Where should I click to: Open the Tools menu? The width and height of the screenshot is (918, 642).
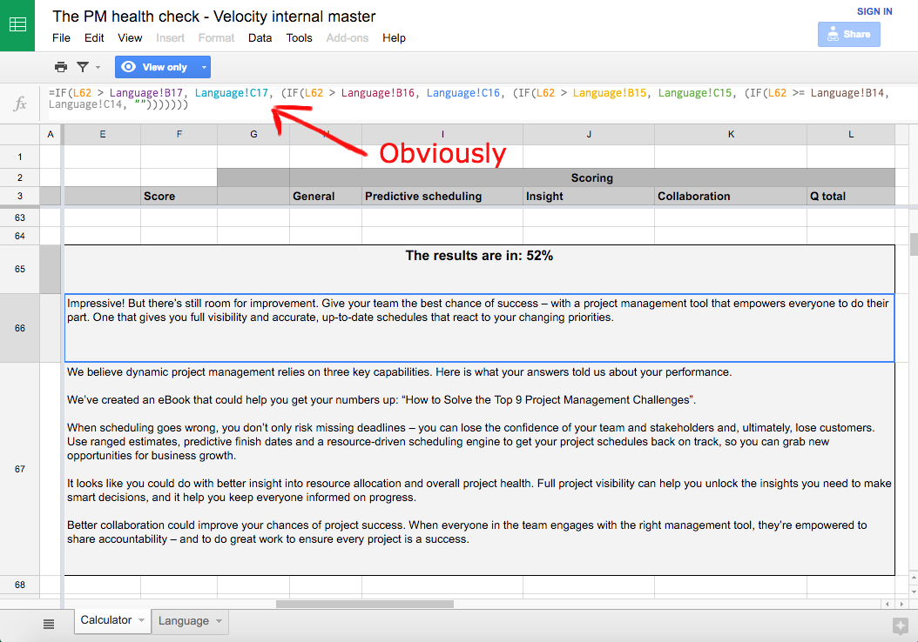[299, 38]
